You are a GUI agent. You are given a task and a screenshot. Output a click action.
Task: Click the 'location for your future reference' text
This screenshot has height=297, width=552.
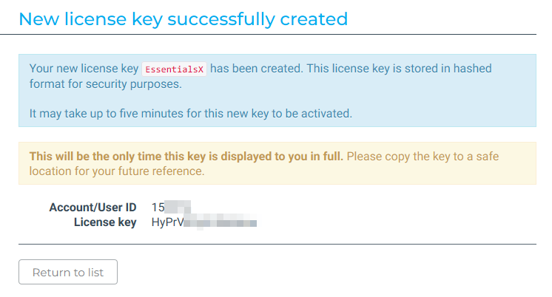116,171
